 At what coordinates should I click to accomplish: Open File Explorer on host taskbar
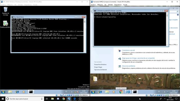pyautogui.click(x=53, y=99)
